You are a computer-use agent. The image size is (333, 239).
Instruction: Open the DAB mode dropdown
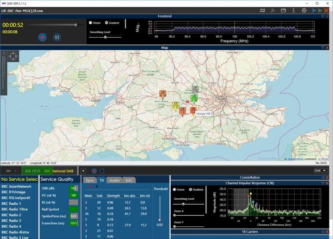coord(320,171)
